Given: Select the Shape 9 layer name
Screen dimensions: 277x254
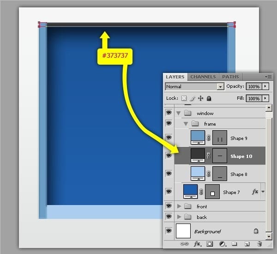Looking at the screenshot, I should tap(239, 138).
